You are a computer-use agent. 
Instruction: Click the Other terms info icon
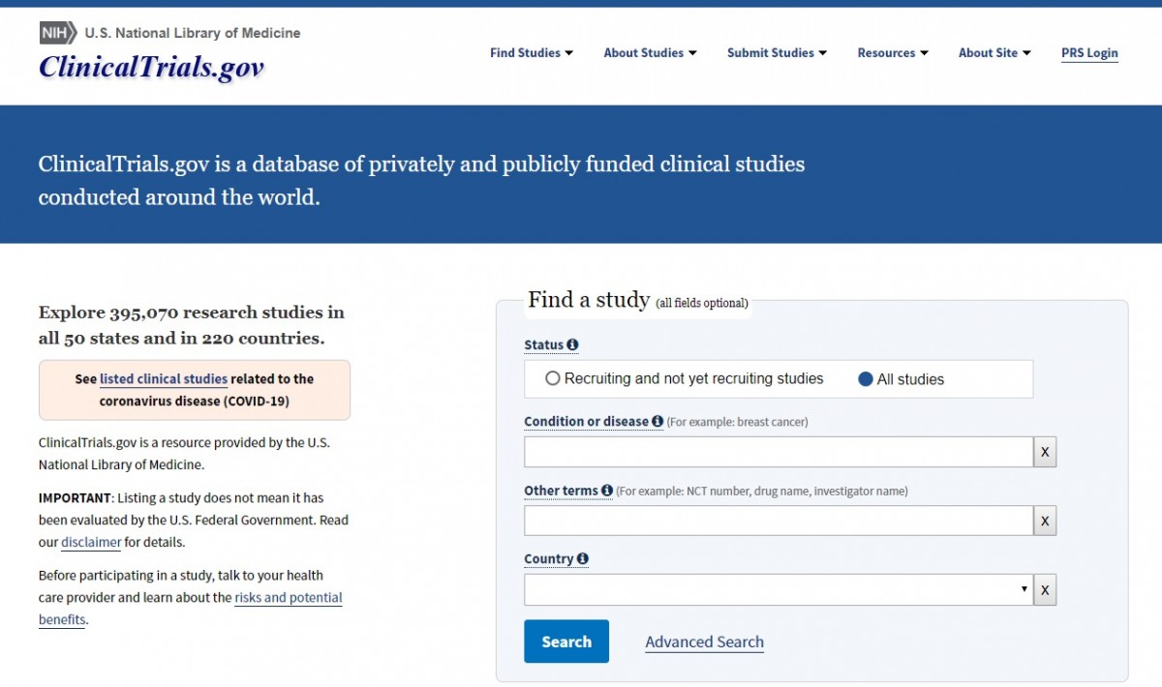[x=607, y=491]
